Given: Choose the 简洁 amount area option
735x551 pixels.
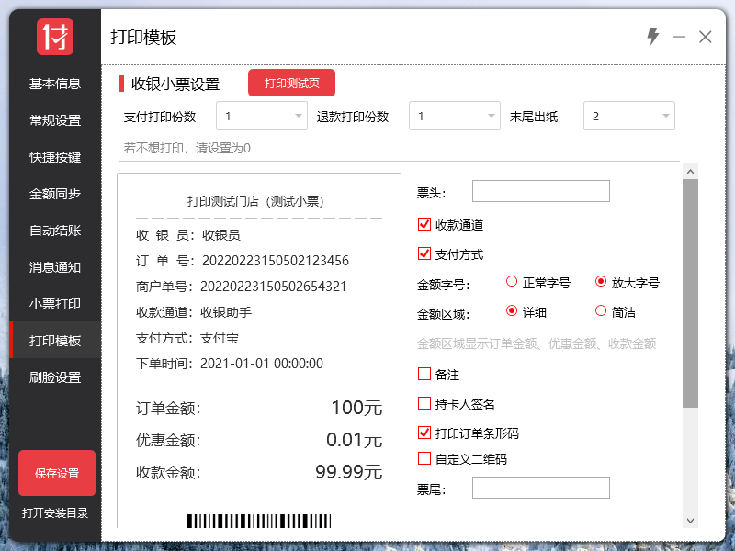Looking at the screenshot, I should tap(602, 310).
